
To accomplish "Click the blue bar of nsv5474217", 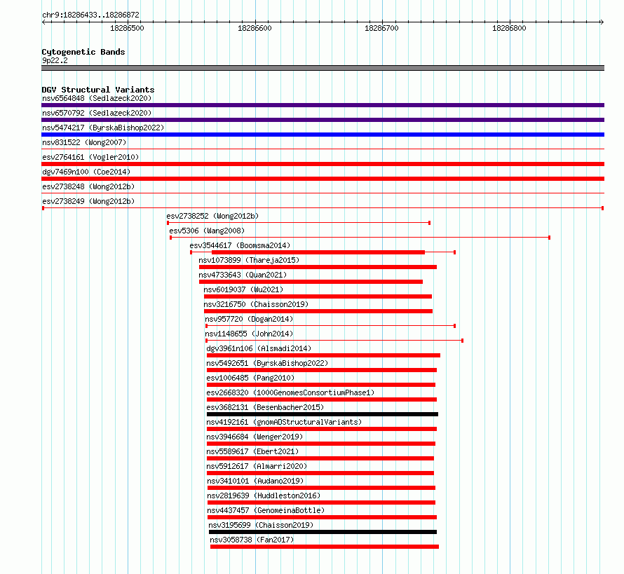I will [x=323, y=135].
